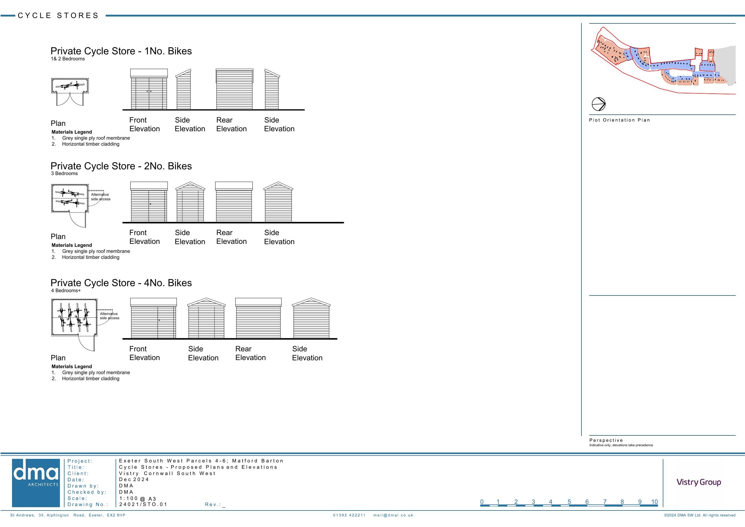Click the Vistry Group logo
This screenshot has height=527, width=745.
(698, 482)
